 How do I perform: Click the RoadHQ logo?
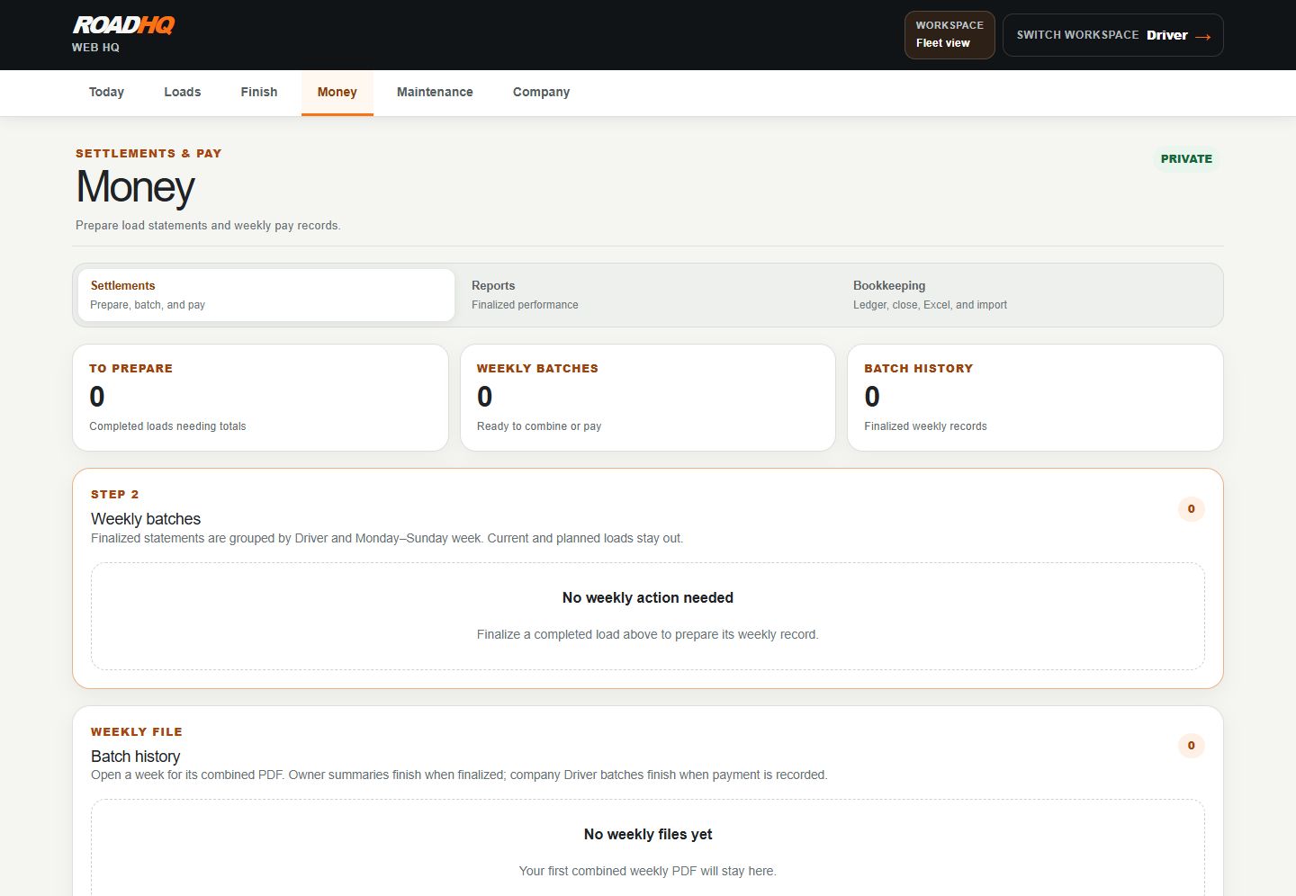[124, 25]
